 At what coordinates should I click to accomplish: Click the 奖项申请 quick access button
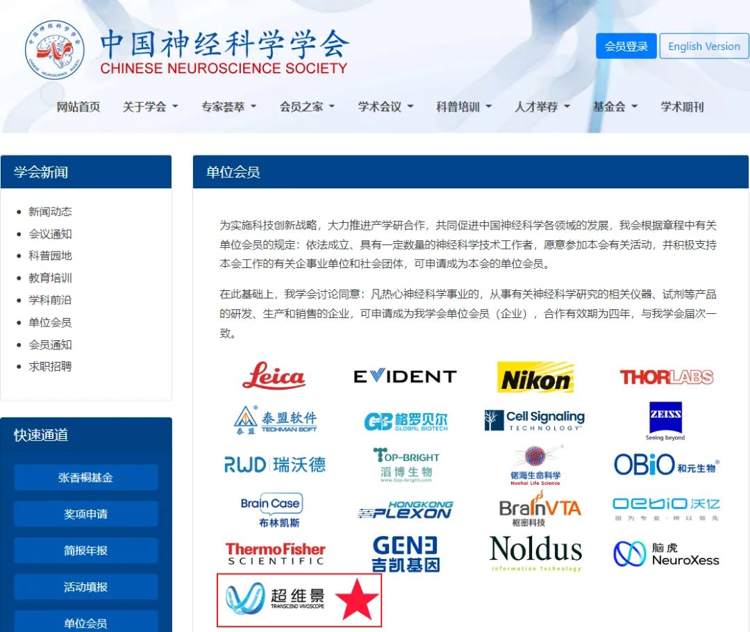pyautogui.click(x=85, y=514)
